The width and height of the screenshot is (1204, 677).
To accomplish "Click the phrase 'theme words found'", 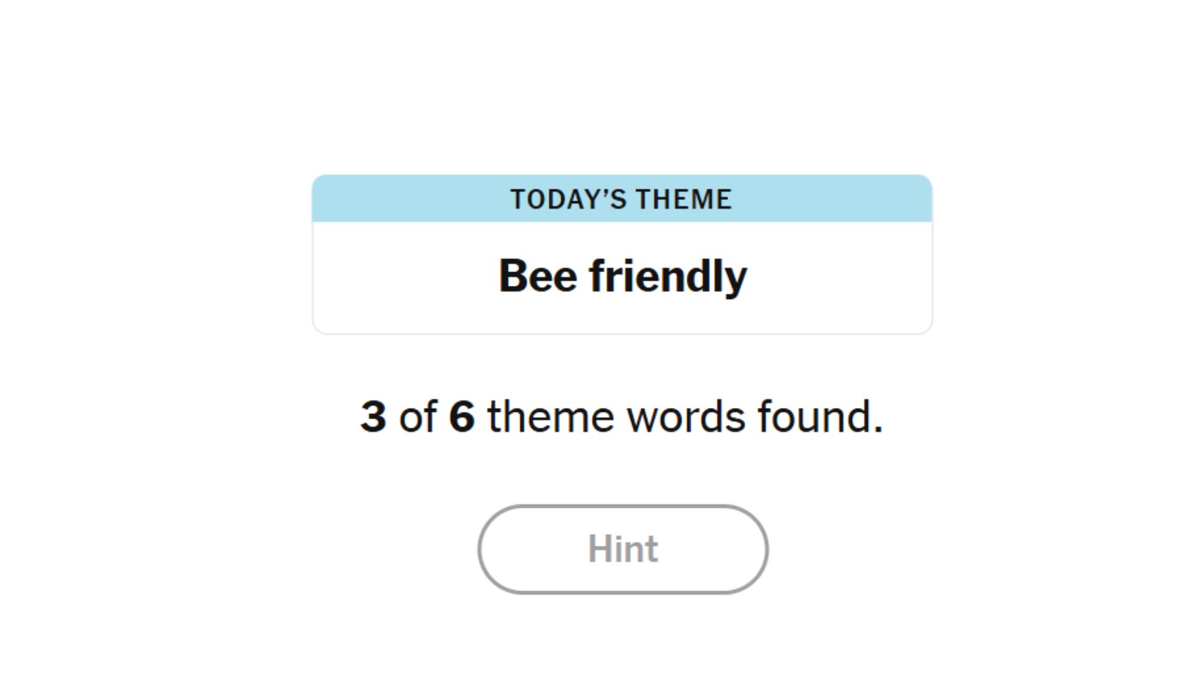I will point(690,415).
